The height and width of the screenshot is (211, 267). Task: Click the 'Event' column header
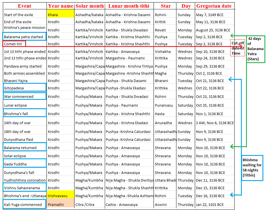[x=25, y=6]
